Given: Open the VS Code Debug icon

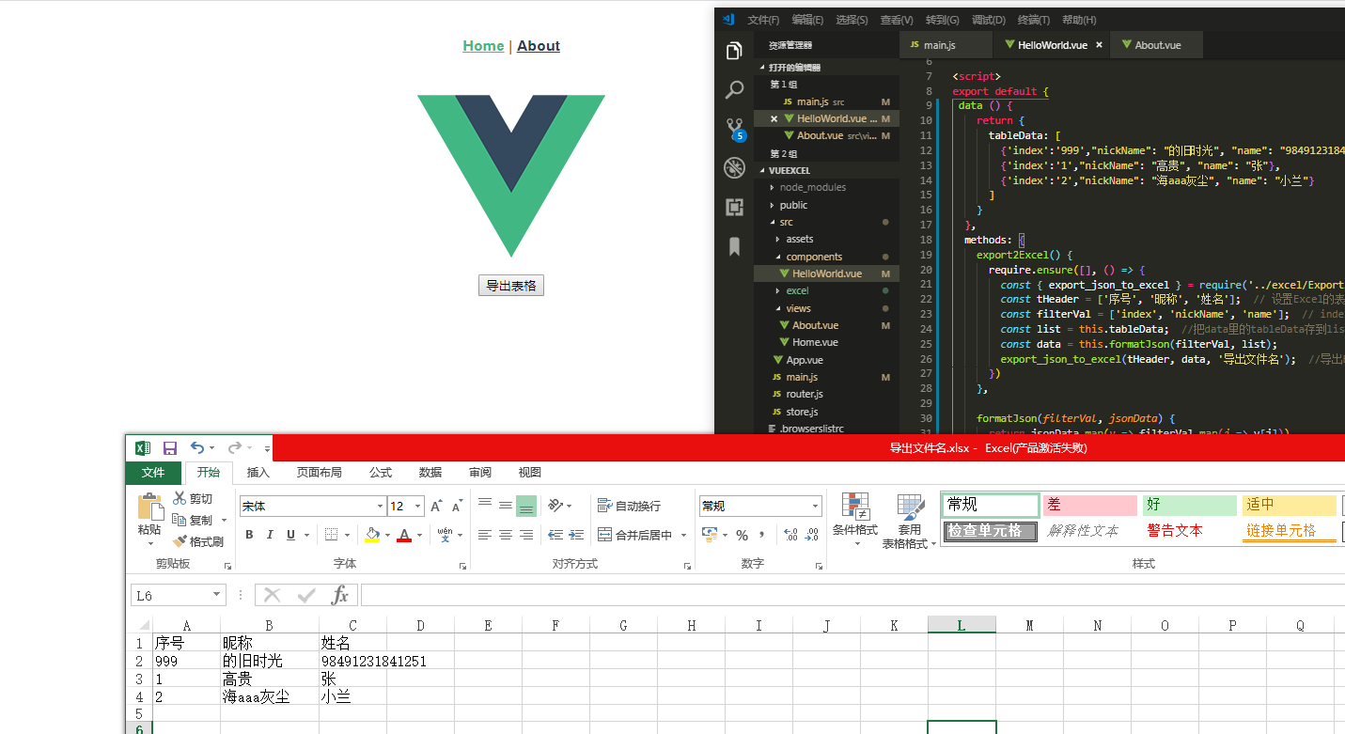Looking at the screenshot, I should pos(734,168).
